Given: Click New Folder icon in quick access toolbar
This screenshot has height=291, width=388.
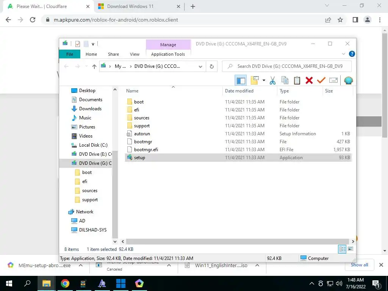Looking at the screenshot, I should 86,44.
